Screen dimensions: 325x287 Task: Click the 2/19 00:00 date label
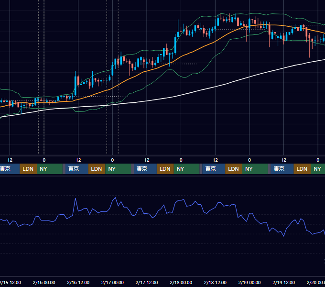pos(249,282)
